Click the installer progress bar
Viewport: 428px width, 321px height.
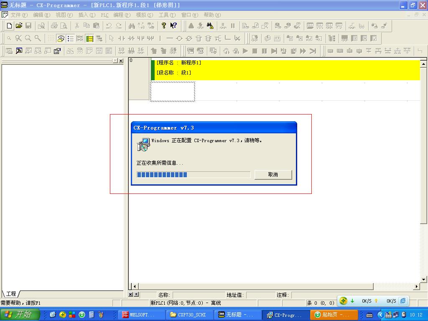point(194,175)
